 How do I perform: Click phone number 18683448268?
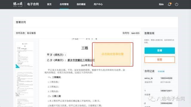[x=166, y=78]
